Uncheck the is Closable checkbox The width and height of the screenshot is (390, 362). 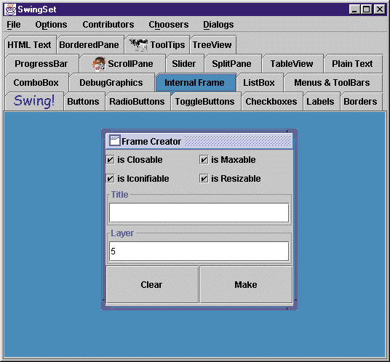pos(110,159)
